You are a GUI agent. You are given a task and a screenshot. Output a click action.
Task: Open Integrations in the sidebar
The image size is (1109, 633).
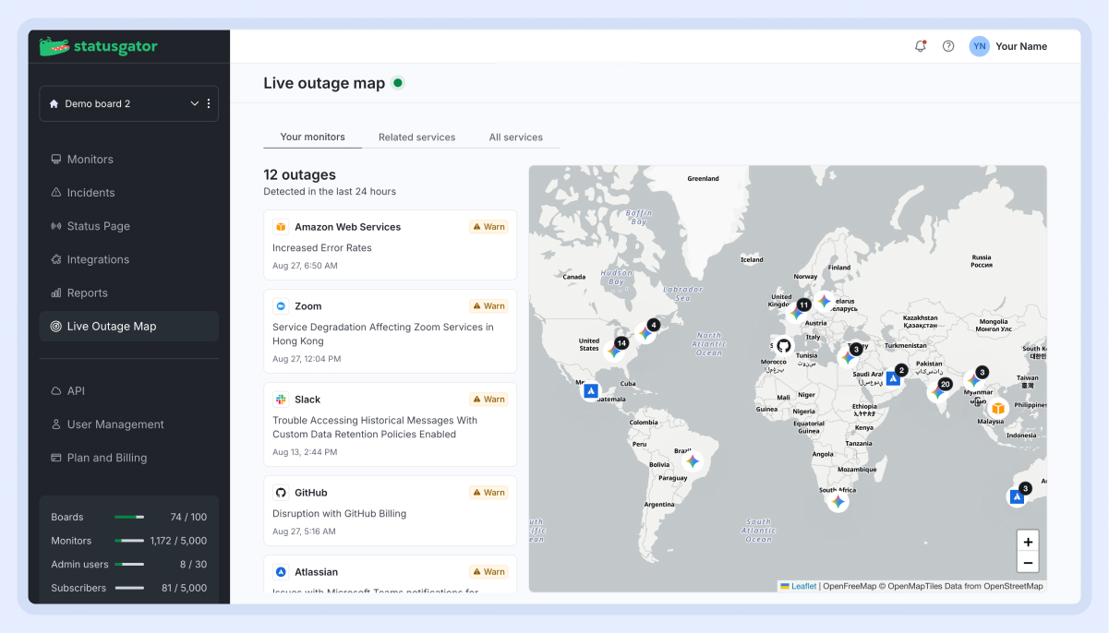coord(129,259)
